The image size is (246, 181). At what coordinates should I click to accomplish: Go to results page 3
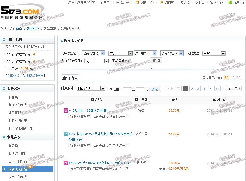(198, 89)
